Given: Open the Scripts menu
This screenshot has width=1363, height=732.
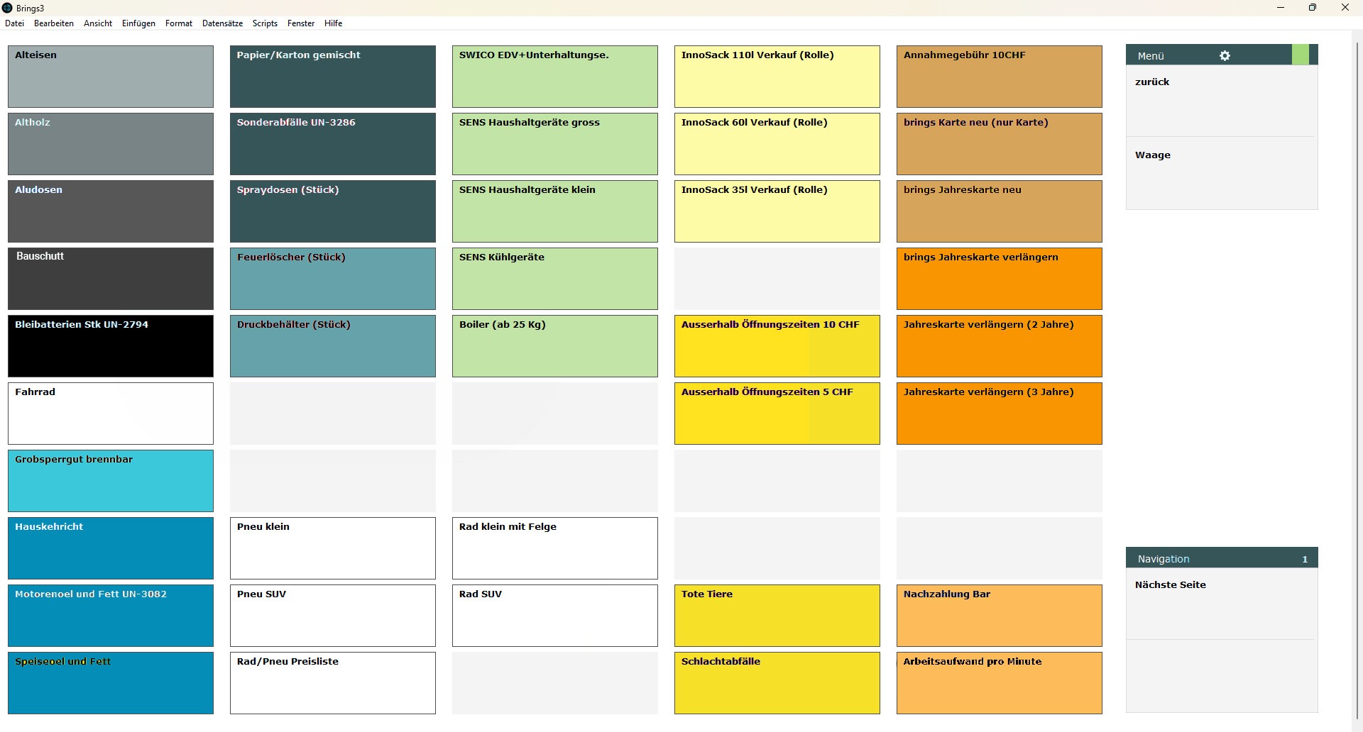Looking at the screenshot, I should (x=265, y=23).
